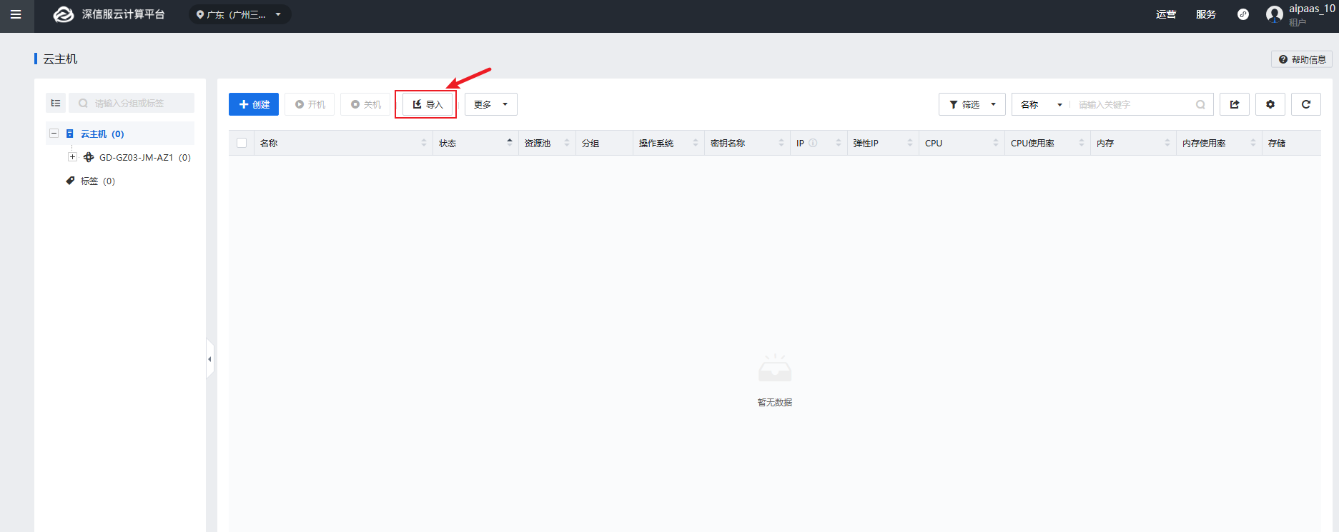Open the 筛选 filter dropdown
The width and height of the screenshot is (1339, 532).
pos(972,104)
